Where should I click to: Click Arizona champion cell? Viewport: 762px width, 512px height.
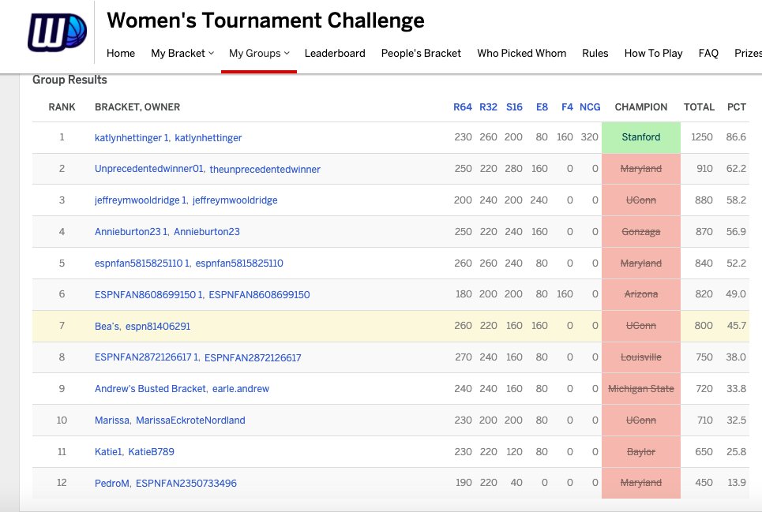click(x=641, y=294)
